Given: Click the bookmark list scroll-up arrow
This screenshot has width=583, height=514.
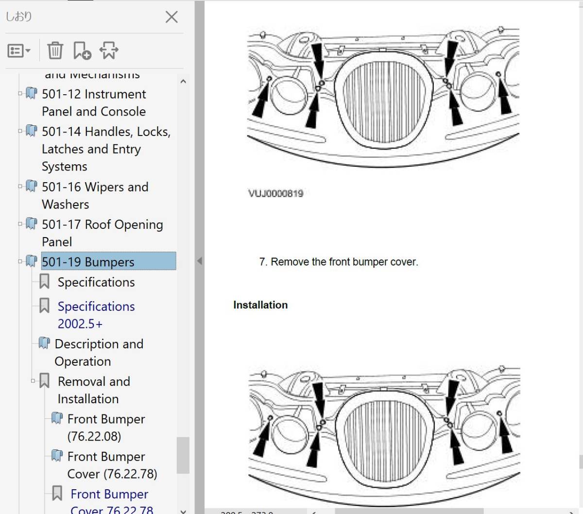Looking at the screenshot, I should coord(183,81).
